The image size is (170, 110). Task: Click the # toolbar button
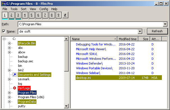(65, 15)
